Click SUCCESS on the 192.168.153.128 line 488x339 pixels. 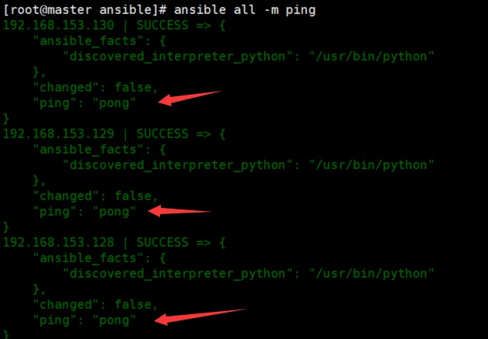click(x=162, y=242)
